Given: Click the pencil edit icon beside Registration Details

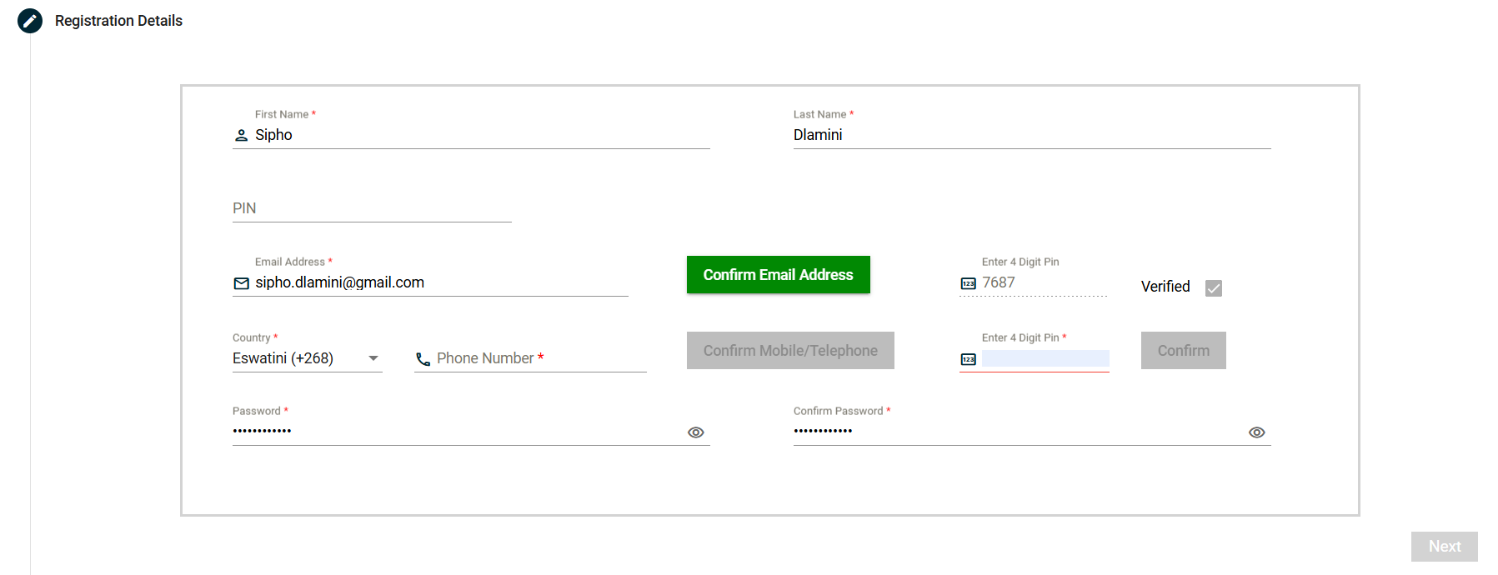Looking at the screenshot, I should pos(30,21).
